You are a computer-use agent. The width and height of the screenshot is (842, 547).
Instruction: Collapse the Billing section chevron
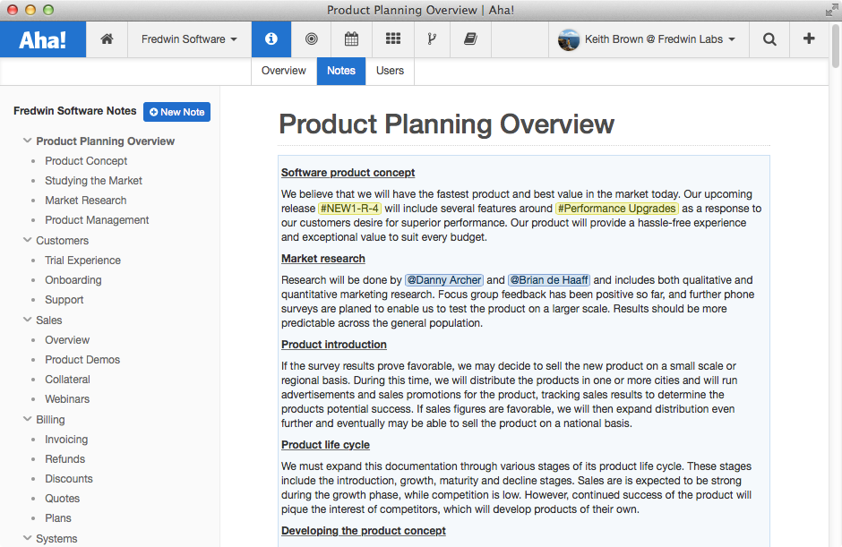click(28, 419)
